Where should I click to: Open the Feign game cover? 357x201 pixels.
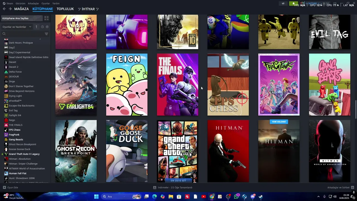point(127,85)
